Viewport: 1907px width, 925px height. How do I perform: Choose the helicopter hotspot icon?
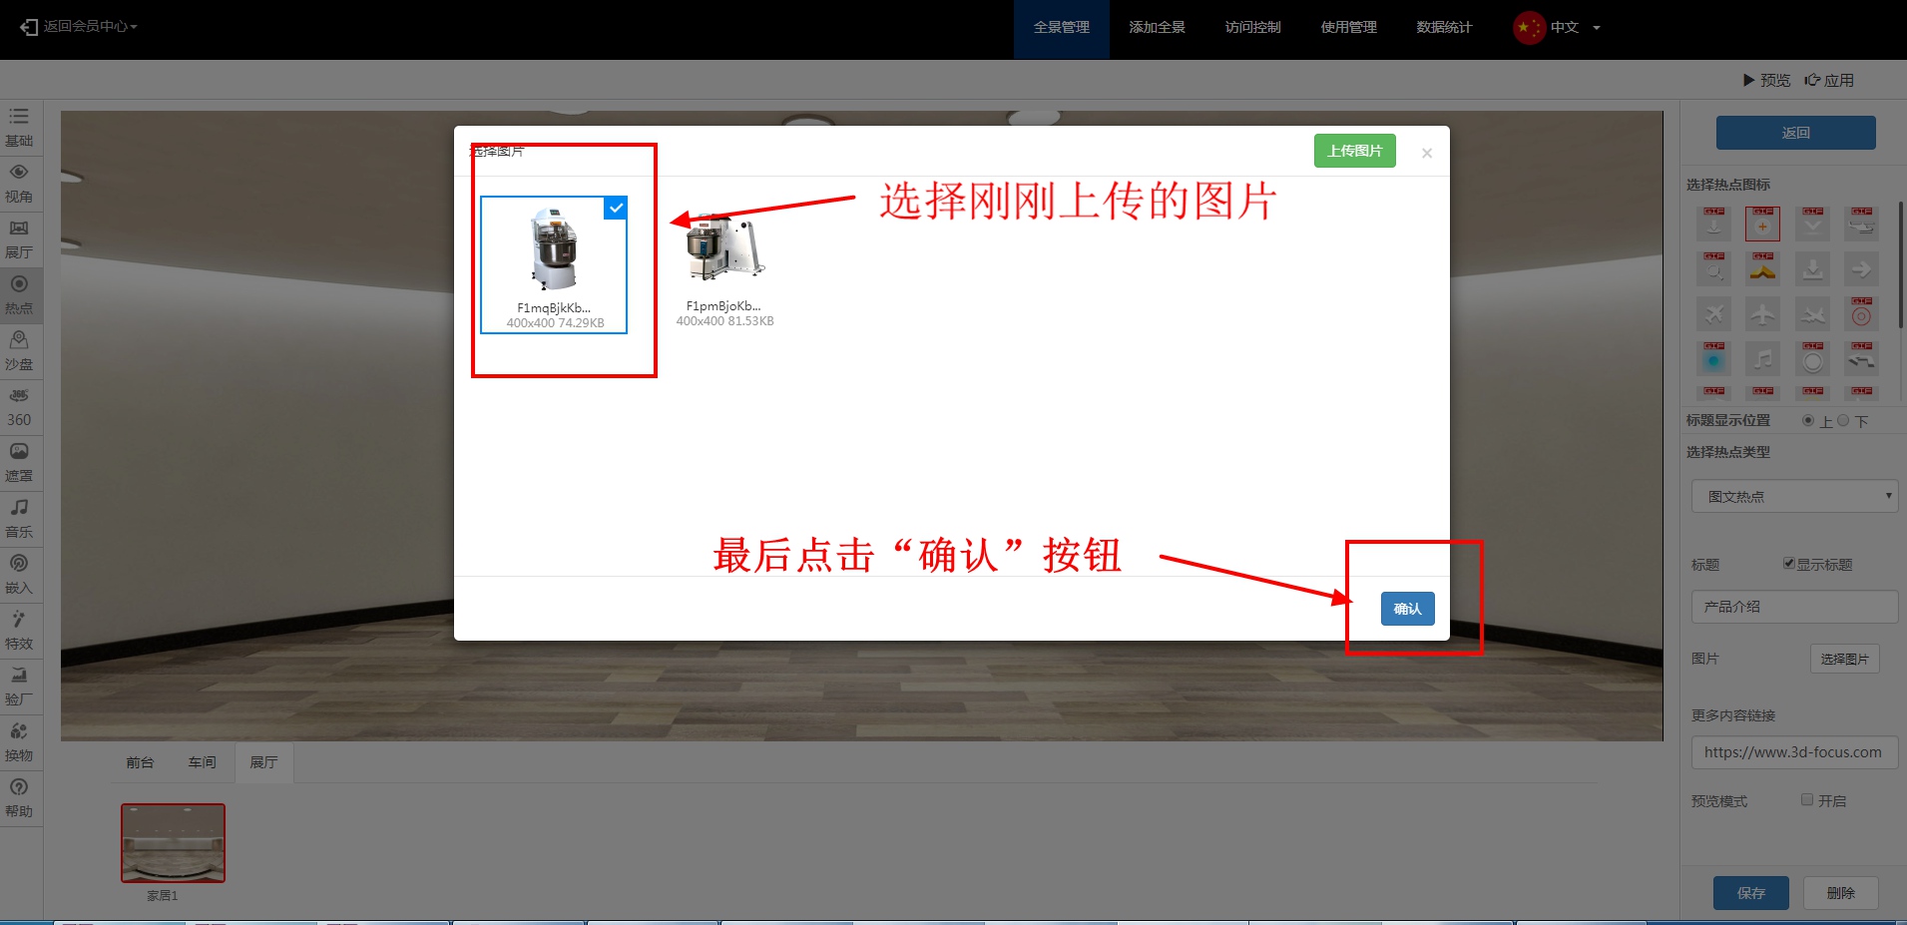[1861, 226]
